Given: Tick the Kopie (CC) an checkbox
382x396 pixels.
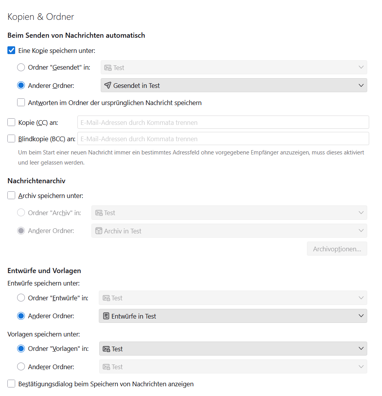Looking at the screenshot, I should point(11,123).
